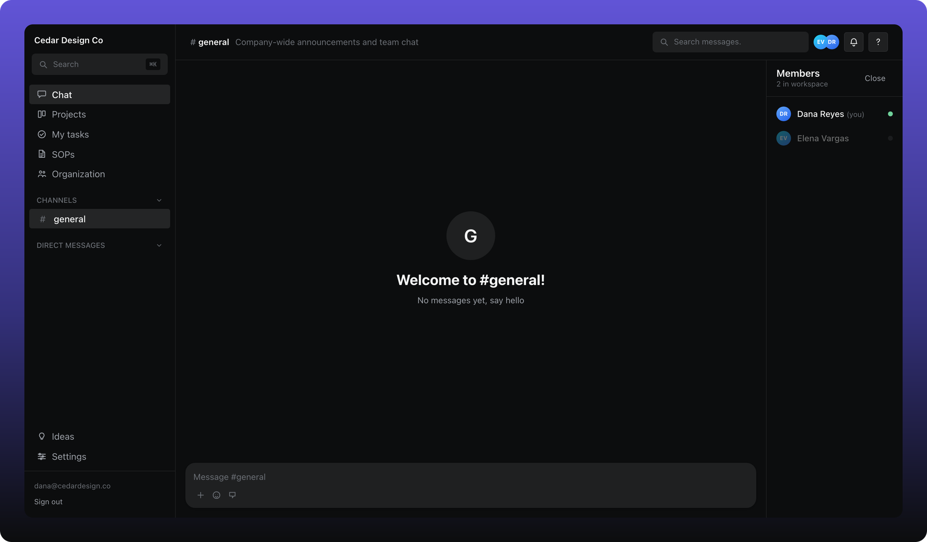927x542 pixels.
Task: Open the Organization page
Action: (99, 174)
